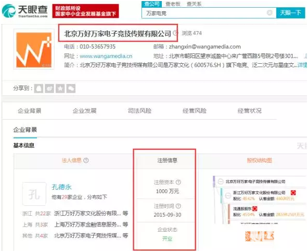Click email zhangxin@wangamedia.com
The height and width of the screenshot is (252, 308).
(x=204, y=47)
